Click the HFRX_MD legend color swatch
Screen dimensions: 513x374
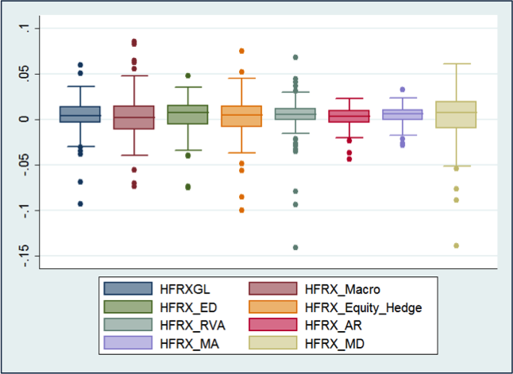click(x=275, y=341)
